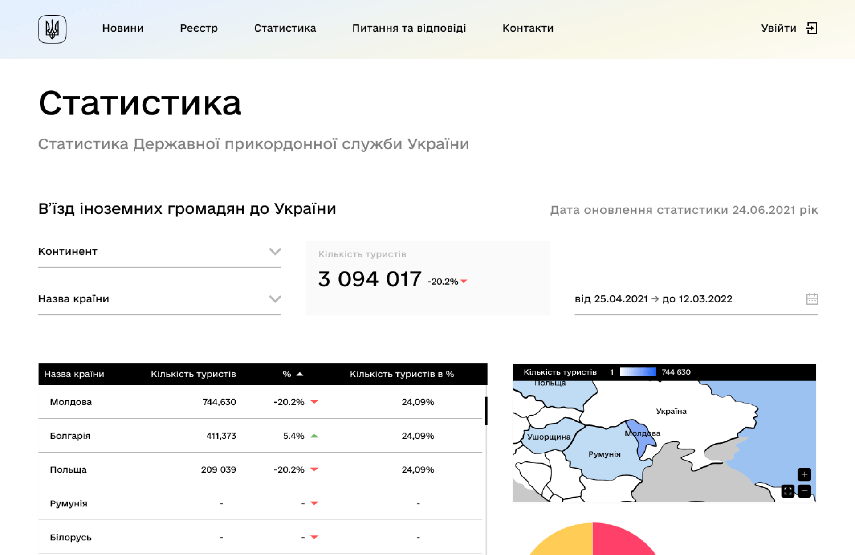Click red down arrow in Молдова row

314,402
